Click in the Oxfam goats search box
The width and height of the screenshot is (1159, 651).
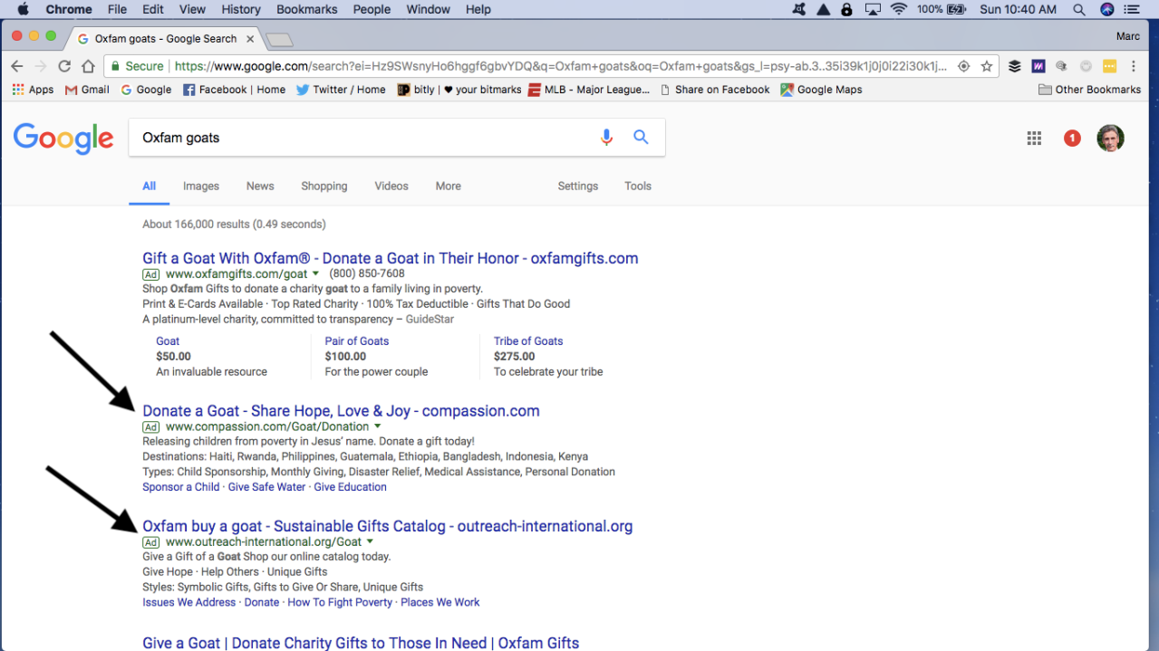(x=362, y=138)
